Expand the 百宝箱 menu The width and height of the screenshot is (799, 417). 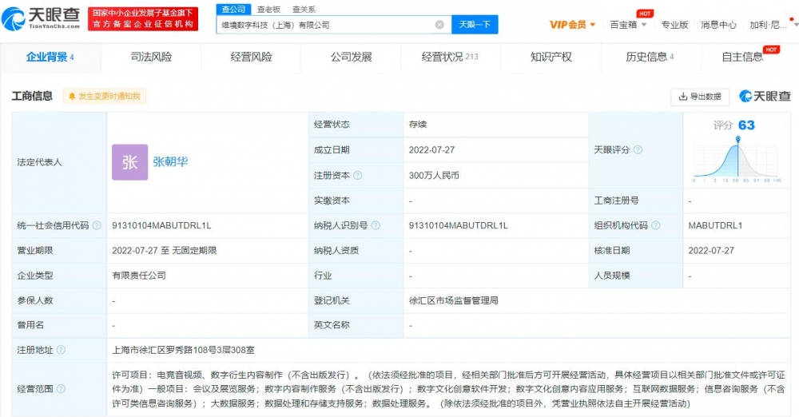click(x=628, y=25)
